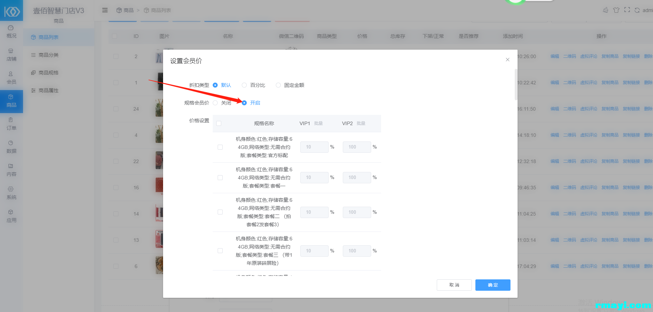Viewport: 653px width, 312px height.
Task: Tick the table header select-all checkbox
Action: tap(115, 36)
